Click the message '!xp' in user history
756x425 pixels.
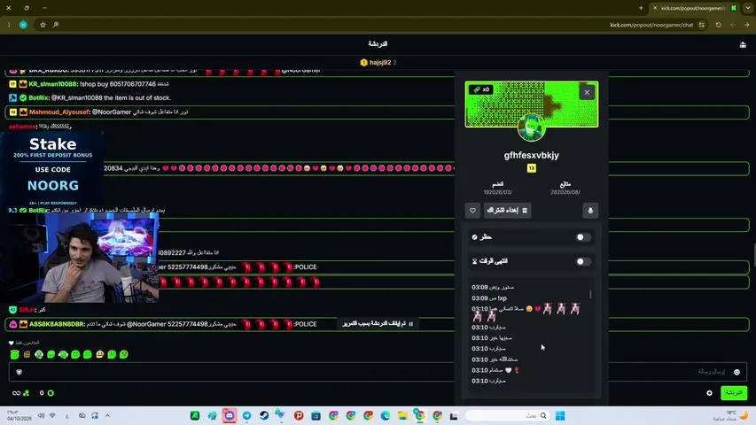pyautogui.click(x=502, y=298)
